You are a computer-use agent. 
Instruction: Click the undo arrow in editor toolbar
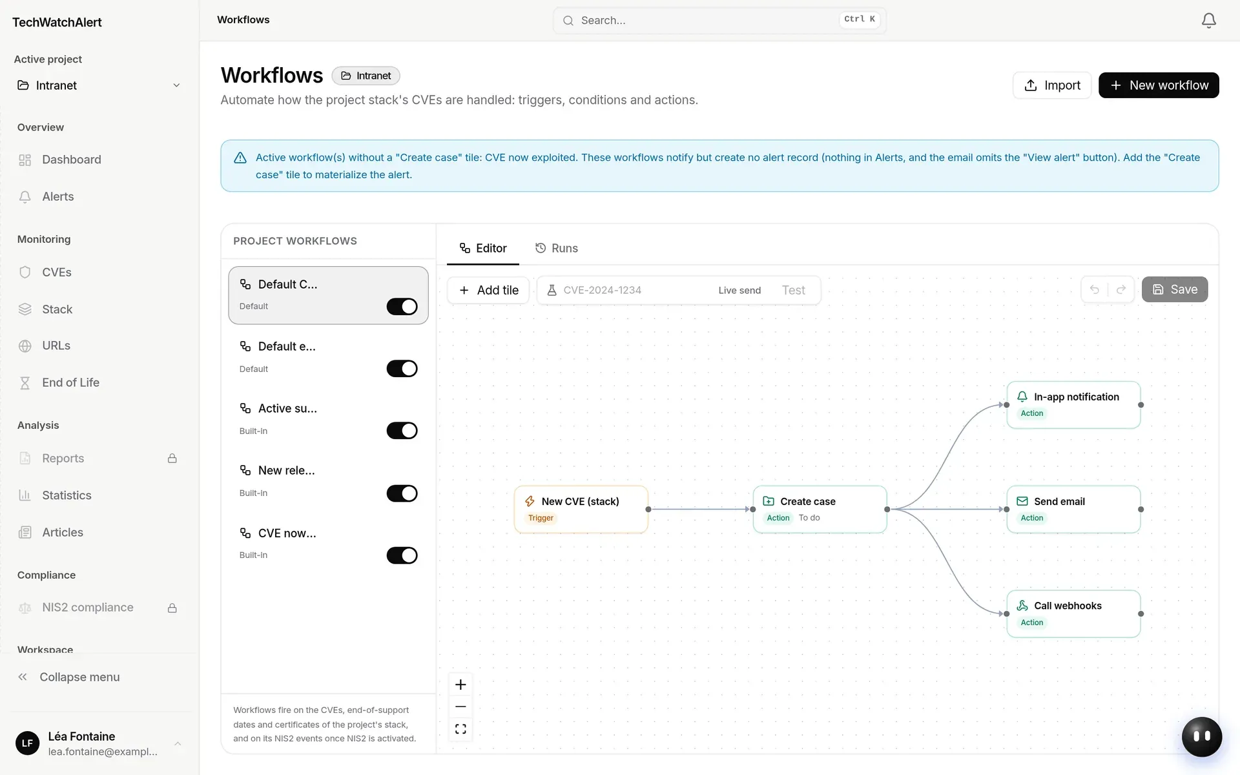click(x=1095, y=289)
